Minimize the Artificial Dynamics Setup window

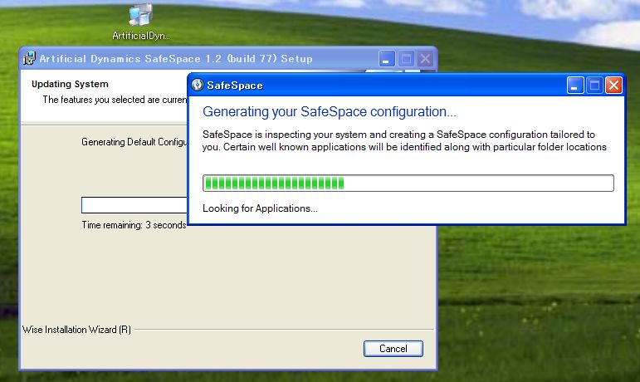pyautogui.click(x=387, y=59)
